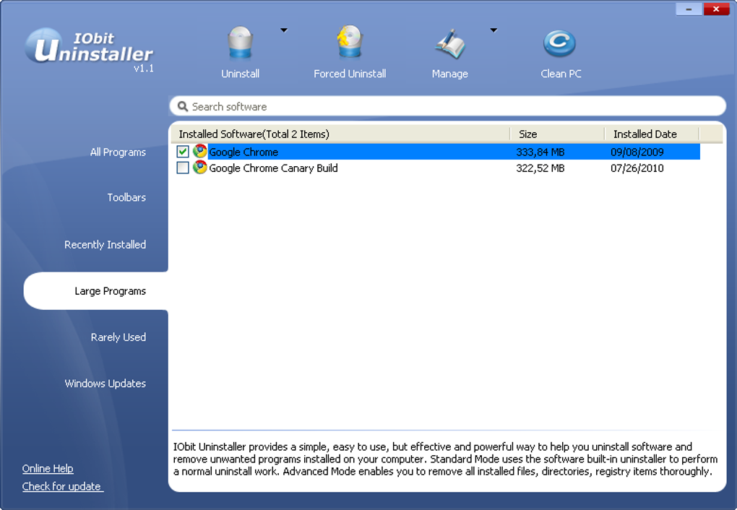
Task: Sort by the Size column header
Action: [x=527, y=134]
